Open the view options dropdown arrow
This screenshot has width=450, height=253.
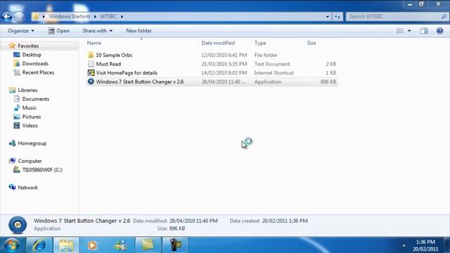point(409,31)
